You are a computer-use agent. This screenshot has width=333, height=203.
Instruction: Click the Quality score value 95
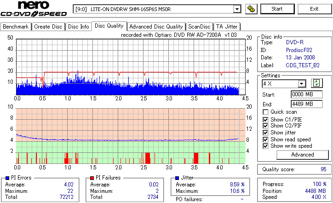click(323, 169)
